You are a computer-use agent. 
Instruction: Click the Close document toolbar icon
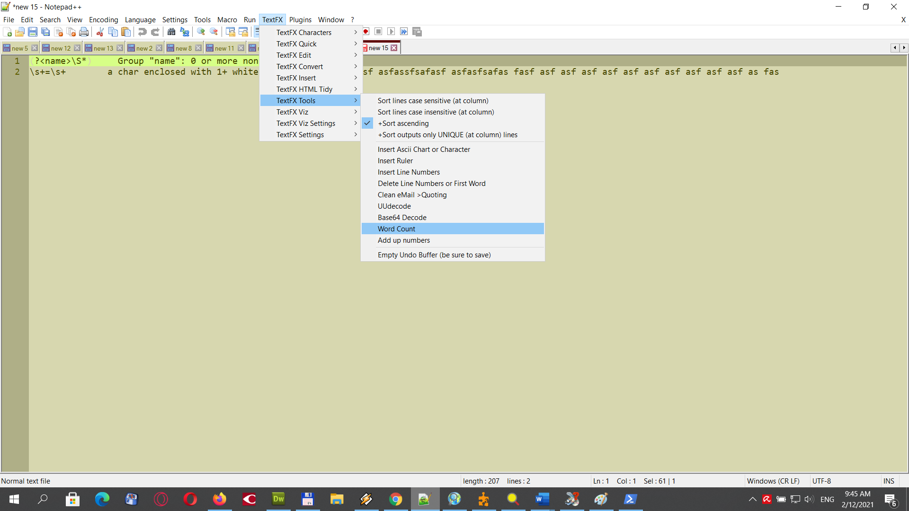pos(58,32)
